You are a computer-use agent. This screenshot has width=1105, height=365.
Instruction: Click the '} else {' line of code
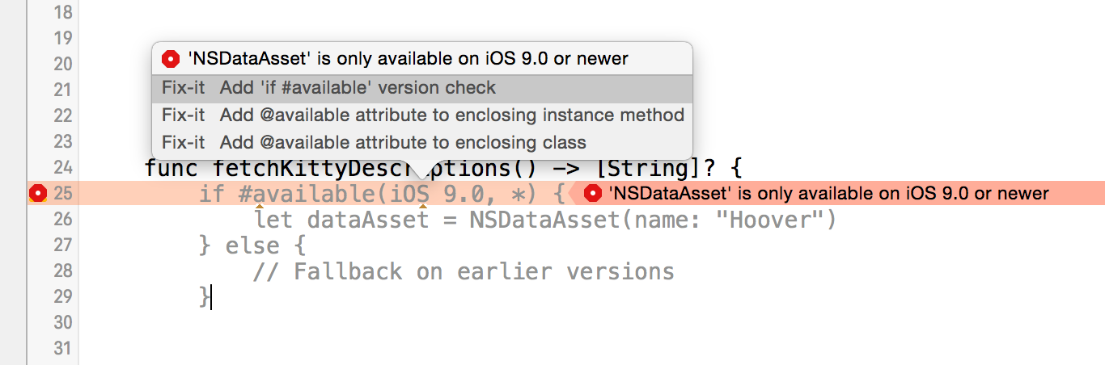pos(252,245)
